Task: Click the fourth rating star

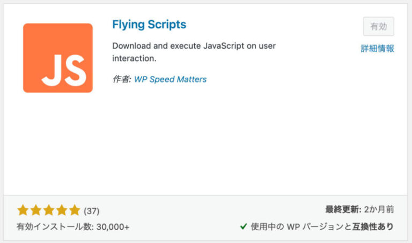Action: 61,210
